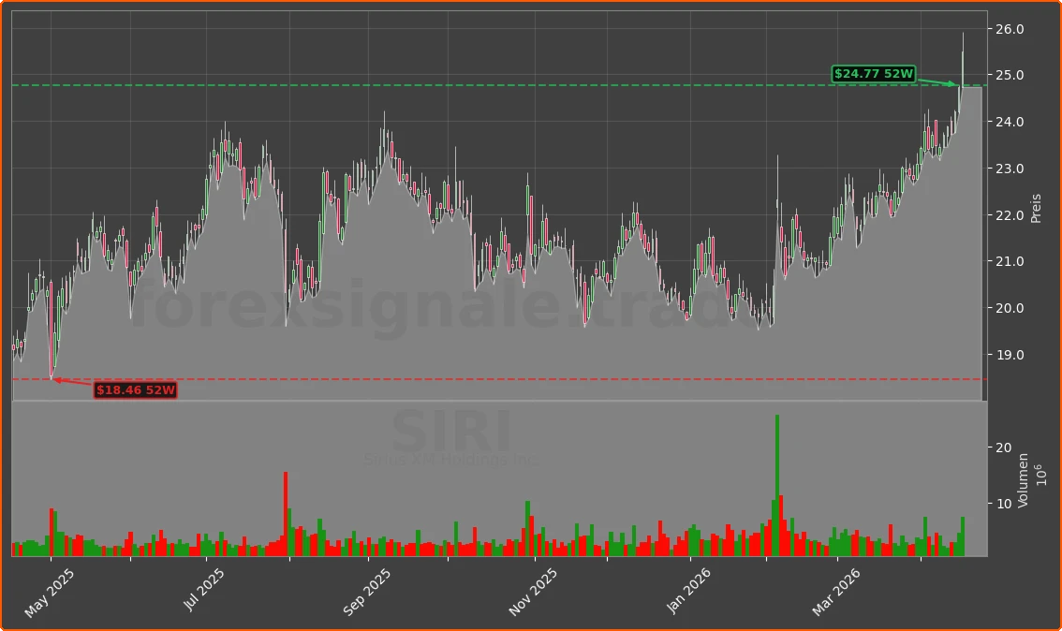Click the 26.0 price axis tick
1062x631 pixels.
coord(1008,29)
